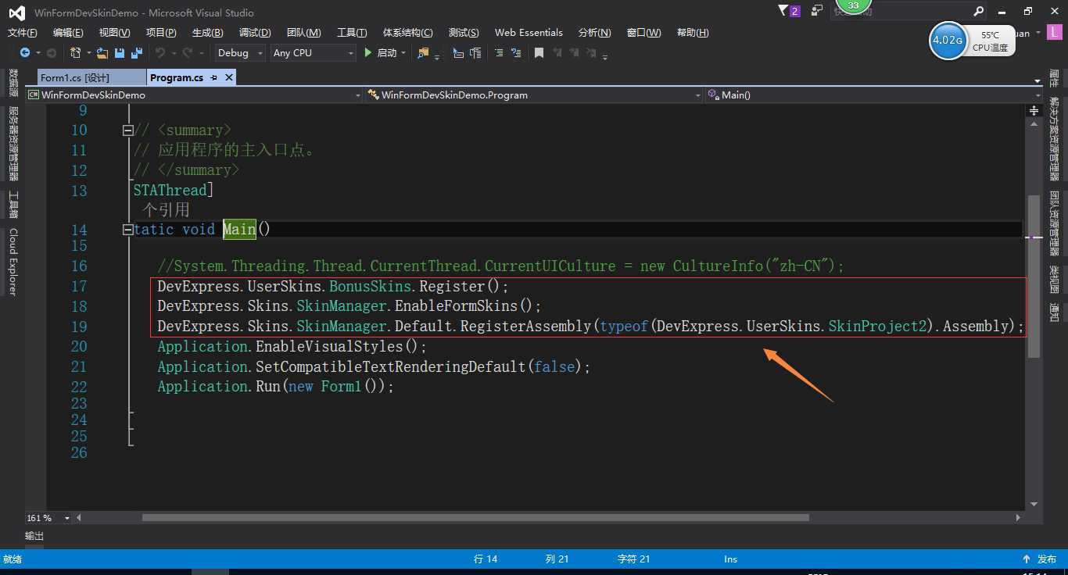Click the vertical scrollbar down arrow
The height and width of the screenshot is (575, 1068).
pos(1034,504)
